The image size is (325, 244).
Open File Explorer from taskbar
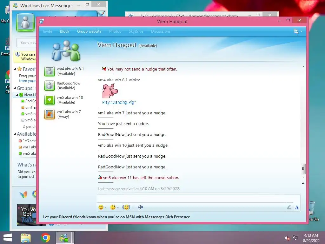pos(26,238)
